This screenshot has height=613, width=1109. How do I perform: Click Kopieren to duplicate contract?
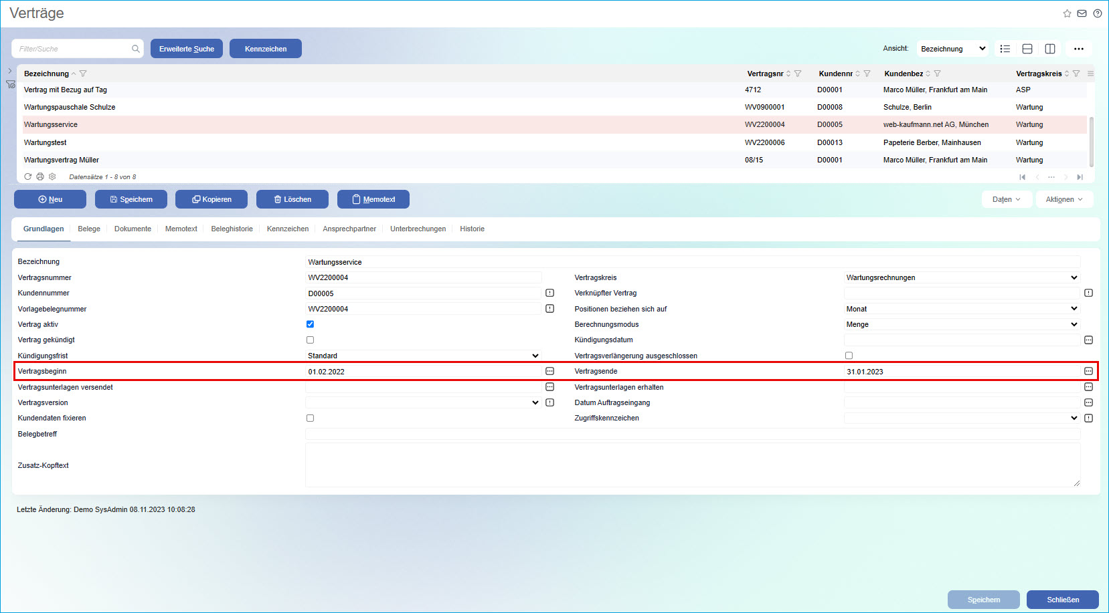click(x=211, y=199)
